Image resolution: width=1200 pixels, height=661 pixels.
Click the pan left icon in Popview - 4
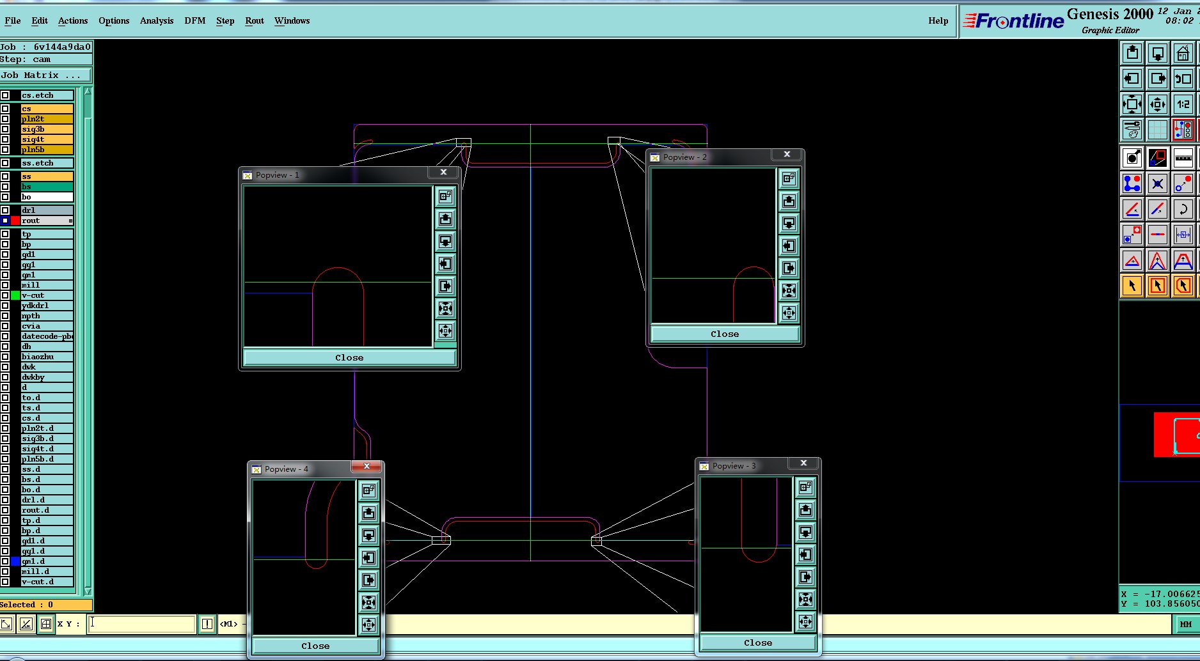(368, 557)
